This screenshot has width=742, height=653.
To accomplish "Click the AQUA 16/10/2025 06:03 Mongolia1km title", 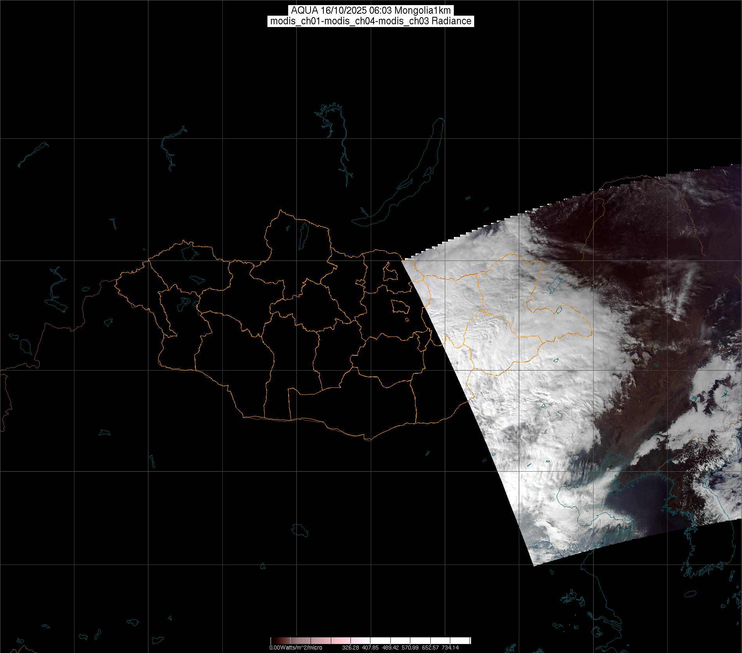I will 371,11.
